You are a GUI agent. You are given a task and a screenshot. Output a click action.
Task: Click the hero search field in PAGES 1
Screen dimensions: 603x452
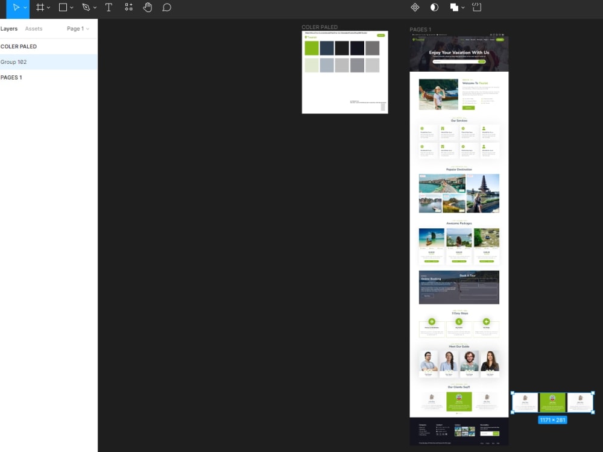tap(455, 61)
